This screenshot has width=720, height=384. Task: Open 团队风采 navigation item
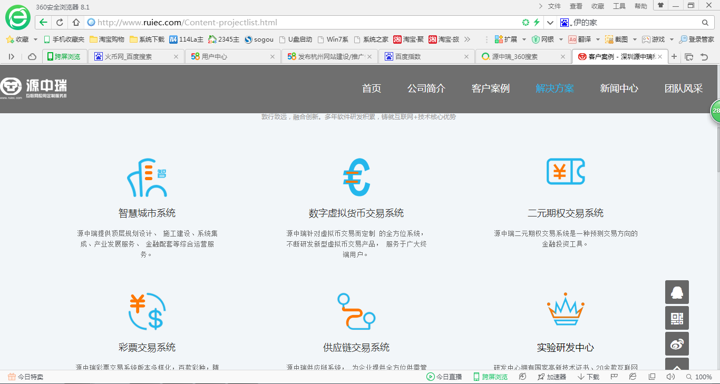684,88
